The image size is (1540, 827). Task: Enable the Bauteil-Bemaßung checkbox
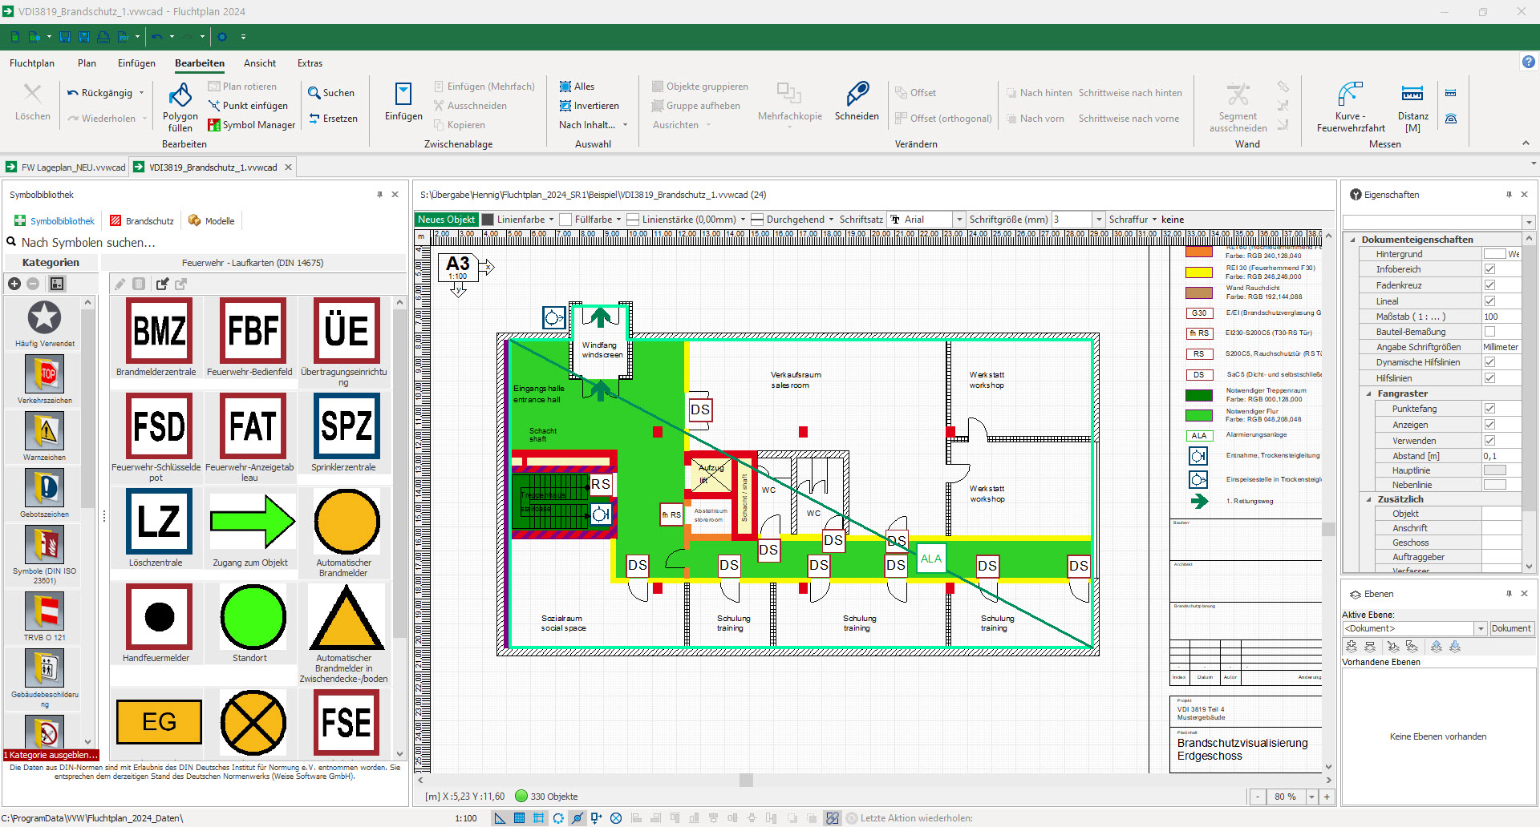[1489, 332]
